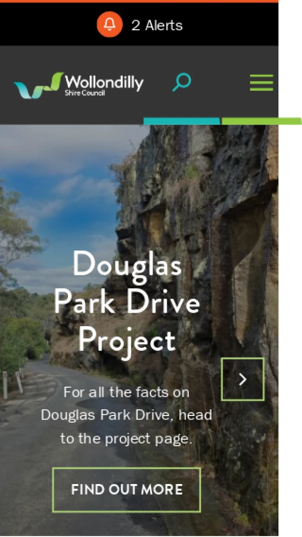Click the green accent bar under header
This screenshot has height=537, width=302.
click(262, 121)
